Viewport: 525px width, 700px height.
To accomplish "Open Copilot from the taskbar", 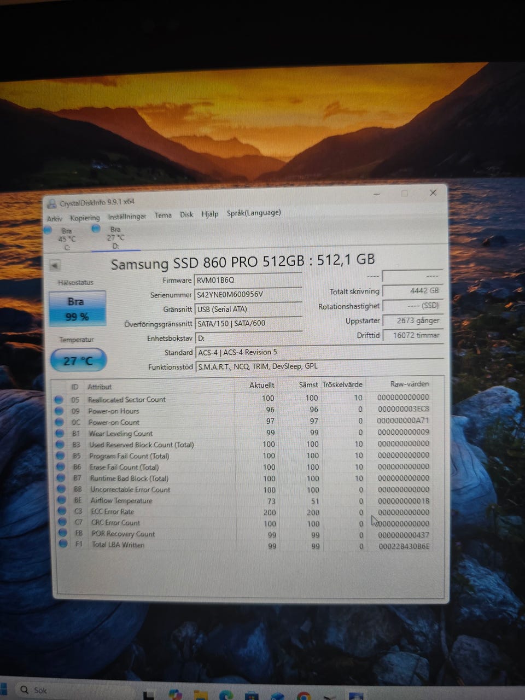I will (x=175, y=696).
